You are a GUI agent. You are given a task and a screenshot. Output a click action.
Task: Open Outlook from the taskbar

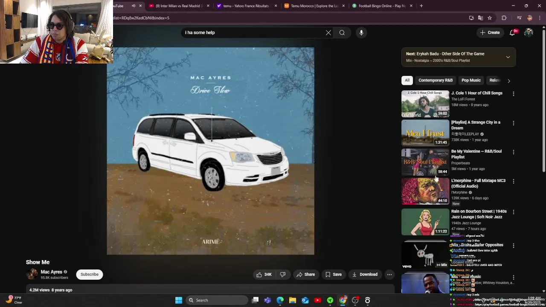click(305, 300)
